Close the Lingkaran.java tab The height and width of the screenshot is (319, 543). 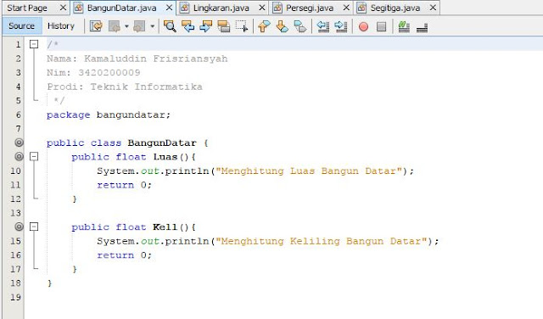coord(262,8)
